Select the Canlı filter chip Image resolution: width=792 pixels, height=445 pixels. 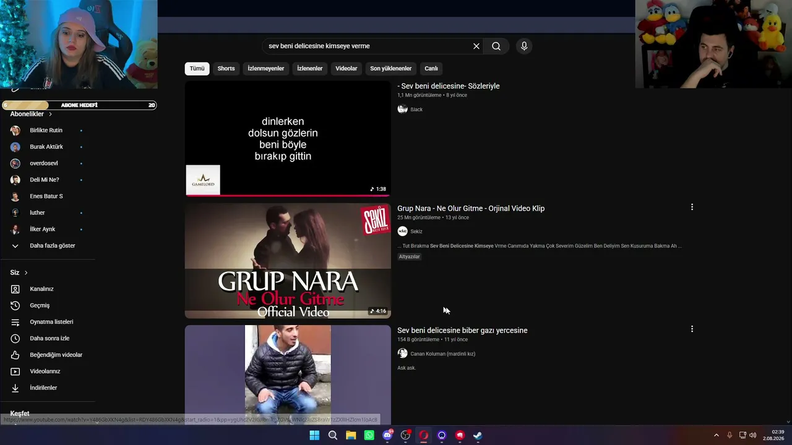pyautogui.click(x=431, y=69)
